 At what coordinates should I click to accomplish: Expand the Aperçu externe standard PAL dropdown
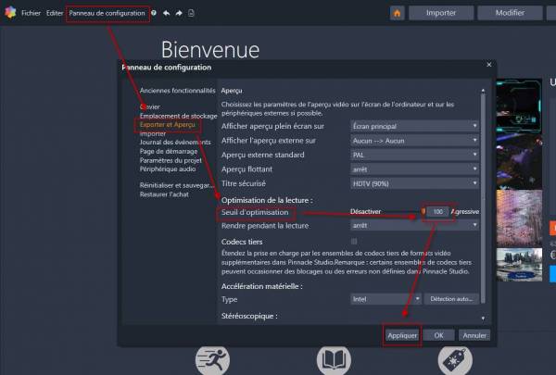tap(414, 155)
